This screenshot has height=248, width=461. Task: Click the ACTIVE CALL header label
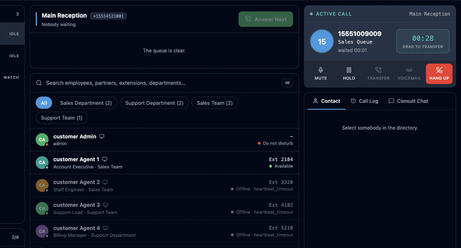[x=334, y=14]
